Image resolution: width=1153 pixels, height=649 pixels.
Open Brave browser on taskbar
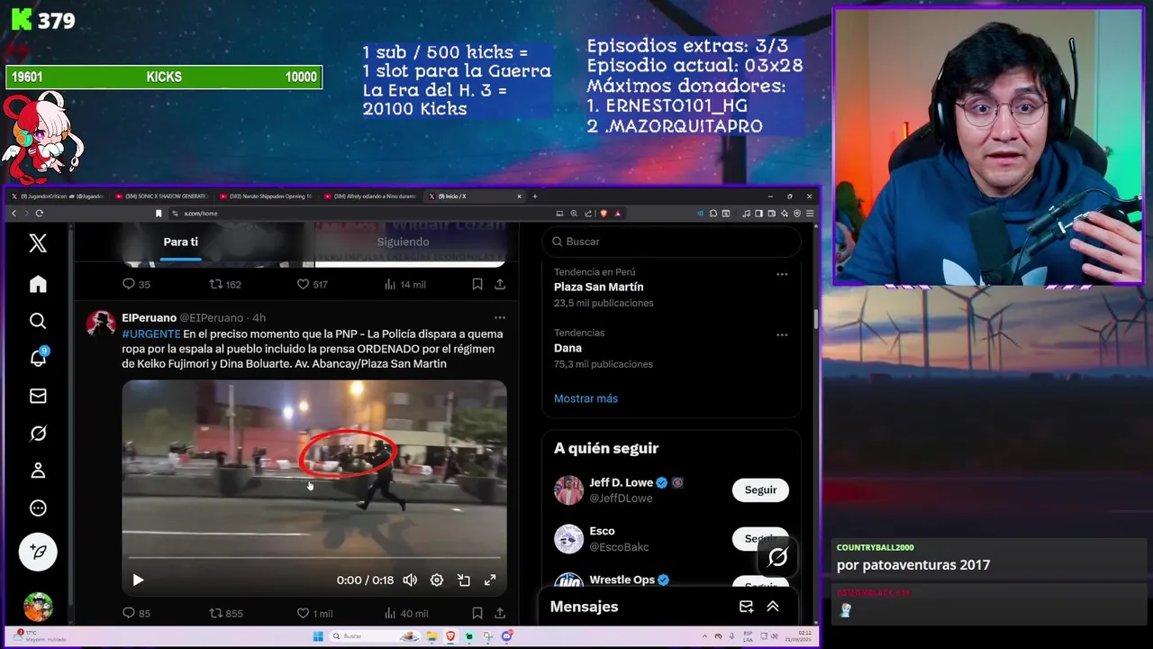(450, 636)
